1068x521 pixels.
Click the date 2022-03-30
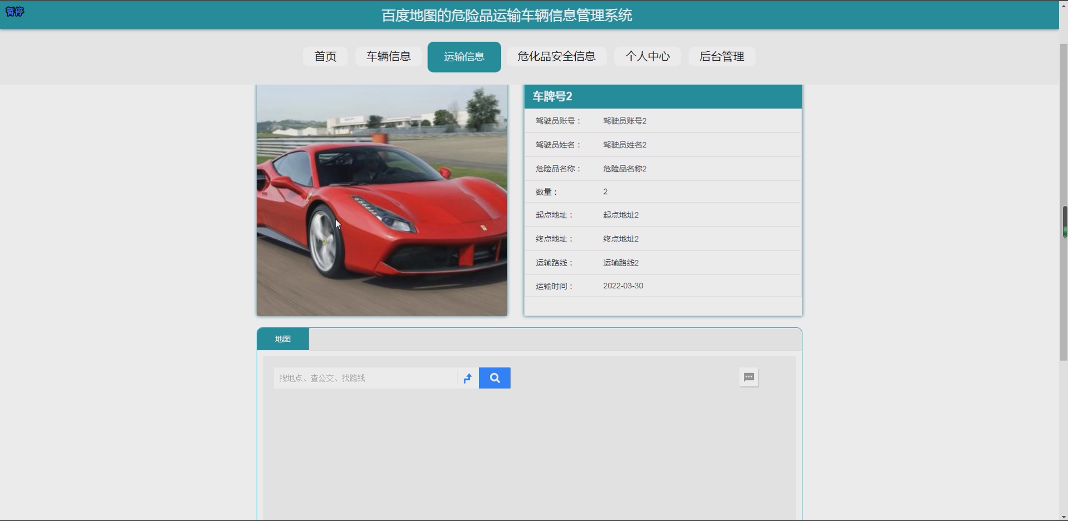click(623, 286)
